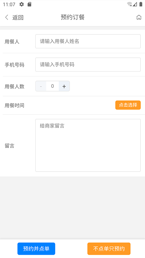Open settings gear in status bar

pyautogui.click(x=22, y=4)
